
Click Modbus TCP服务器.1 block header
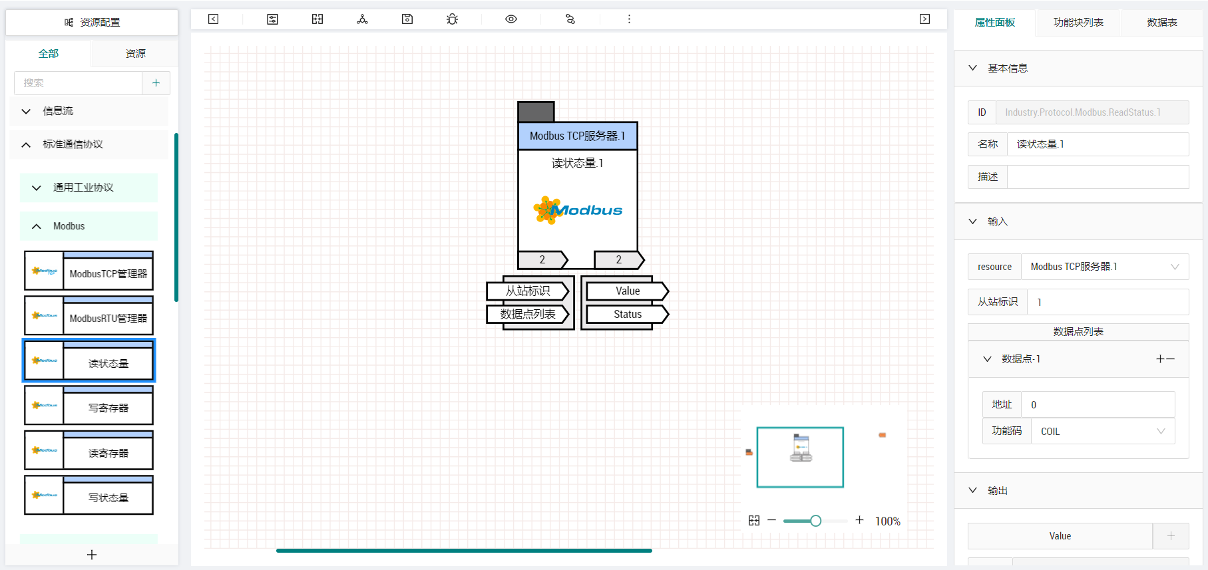[578, 136]
